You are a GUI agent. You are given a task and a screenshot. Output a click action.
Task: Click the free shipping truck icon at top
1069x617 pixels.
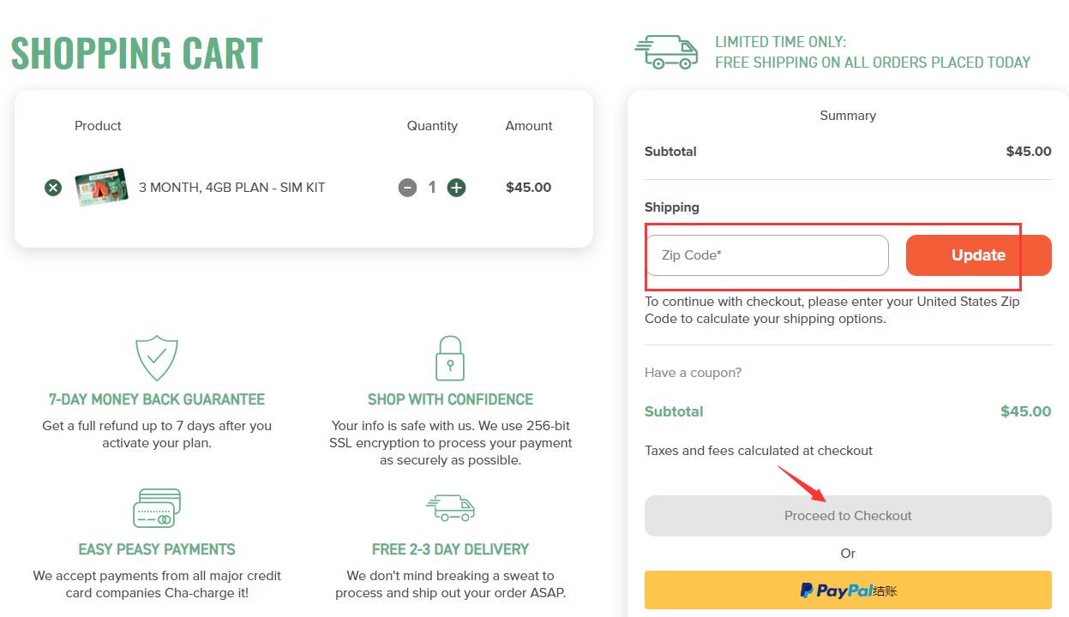tap(666, 52)
